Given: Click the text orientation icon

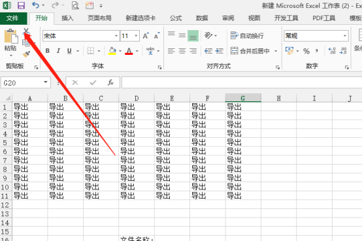Looking at the screenshot, I should pos(208,35).
